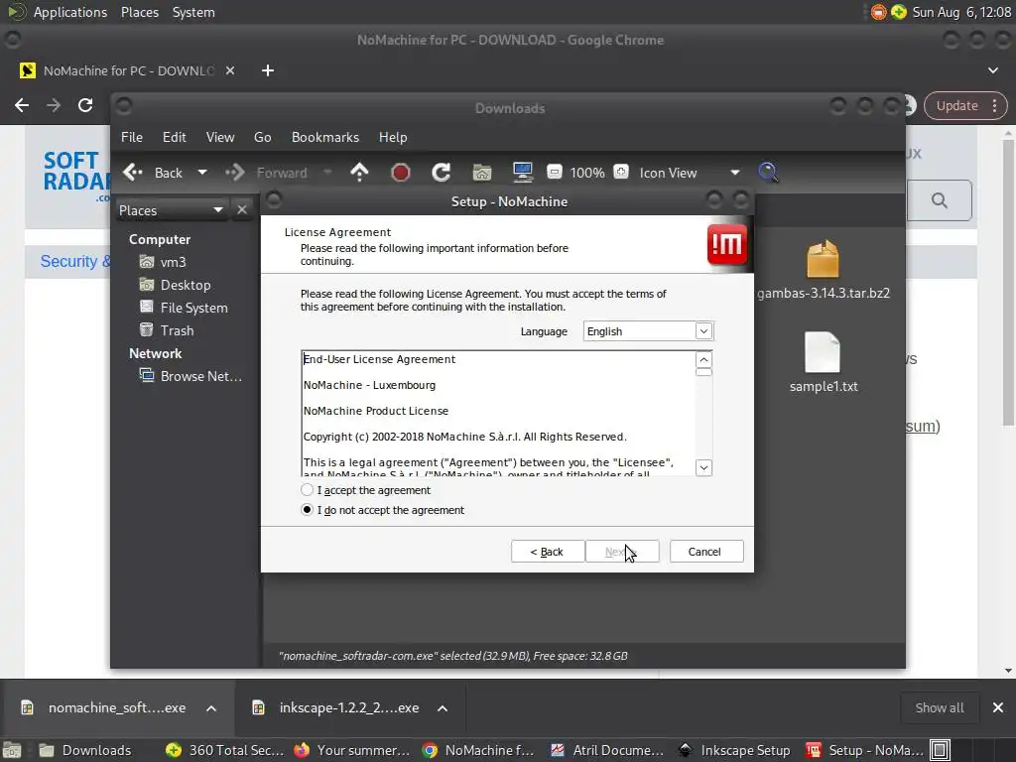This screenshot has height=762, width=1016.
Task: Close Chrome downloads bar
Action: tap(998, 707)
